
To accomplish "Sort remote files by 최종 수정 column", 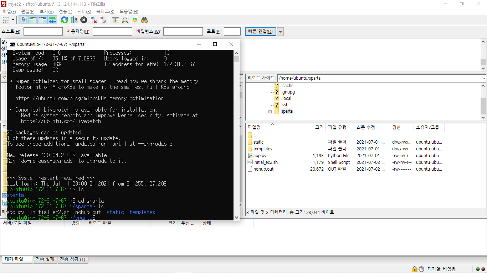I will (x=372, y=128).
